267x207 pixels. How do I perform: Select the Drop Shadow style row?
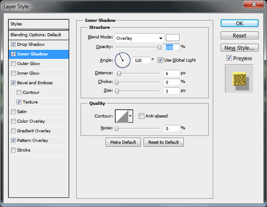pos(39,45)
